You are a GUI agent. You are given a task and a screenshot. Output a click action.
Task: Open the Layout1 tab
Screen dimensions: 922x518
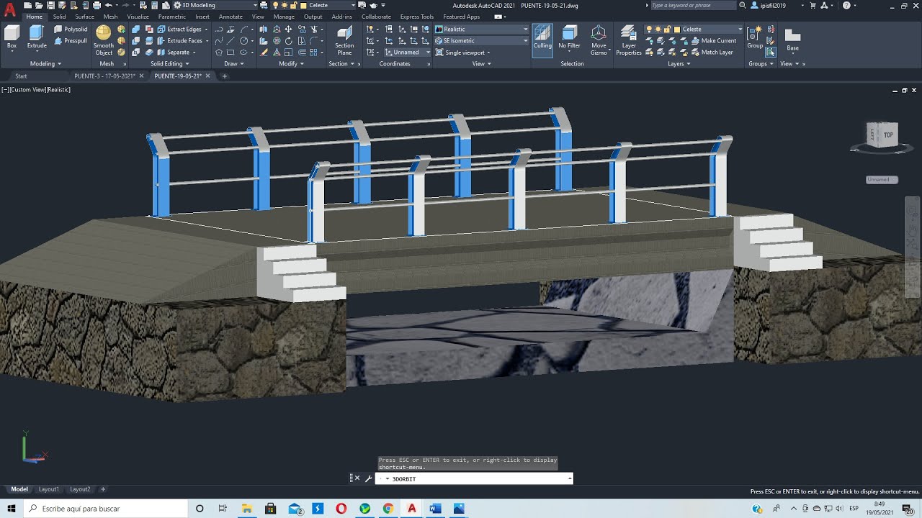pyautogui.click(x=49, y=489)
